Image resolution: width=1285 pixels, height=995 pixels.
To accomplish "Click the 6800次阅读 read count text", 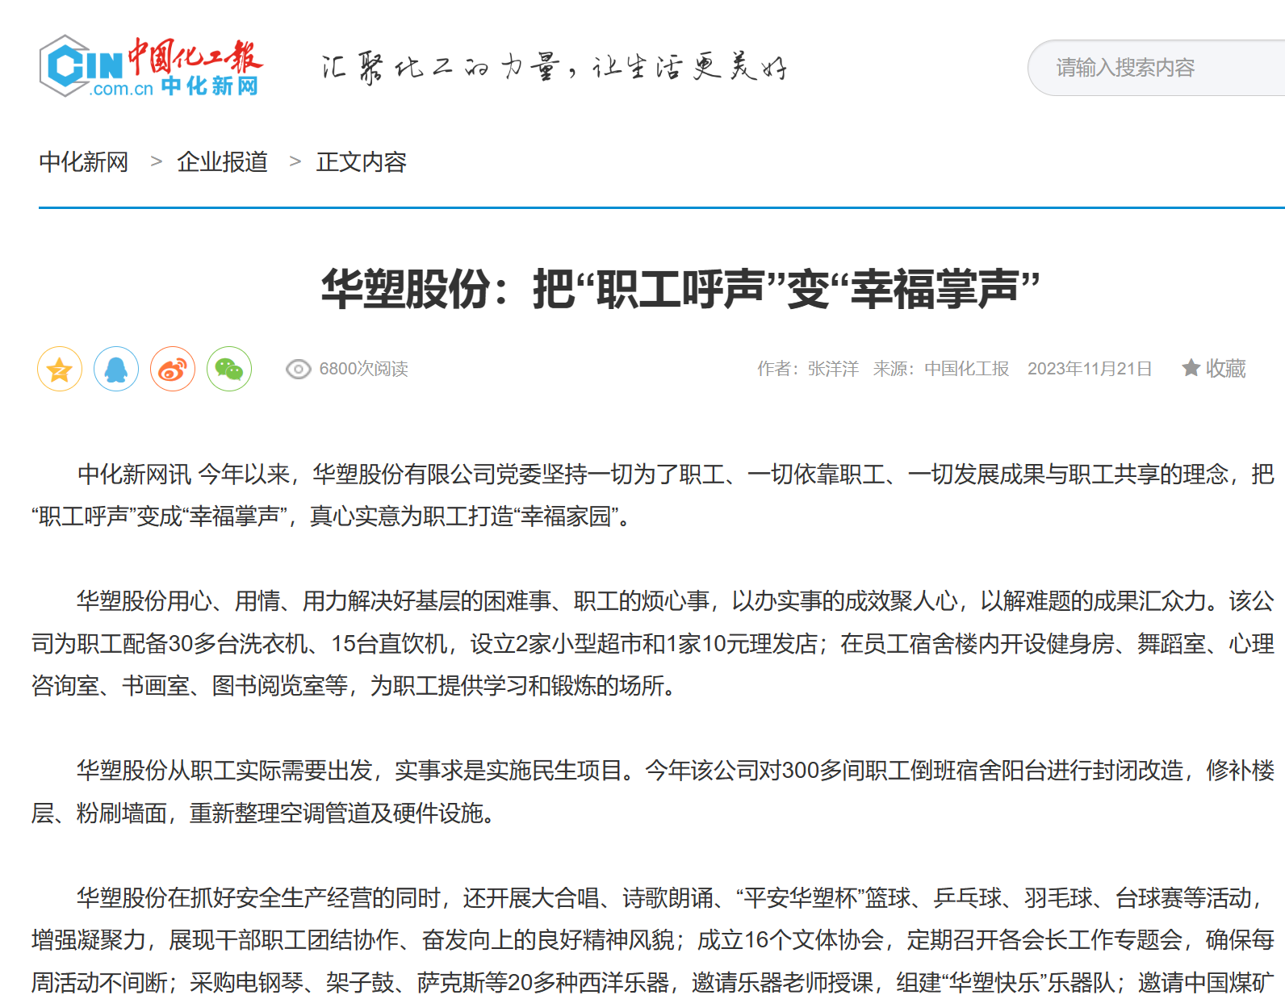I will click(x=363, y=369).
